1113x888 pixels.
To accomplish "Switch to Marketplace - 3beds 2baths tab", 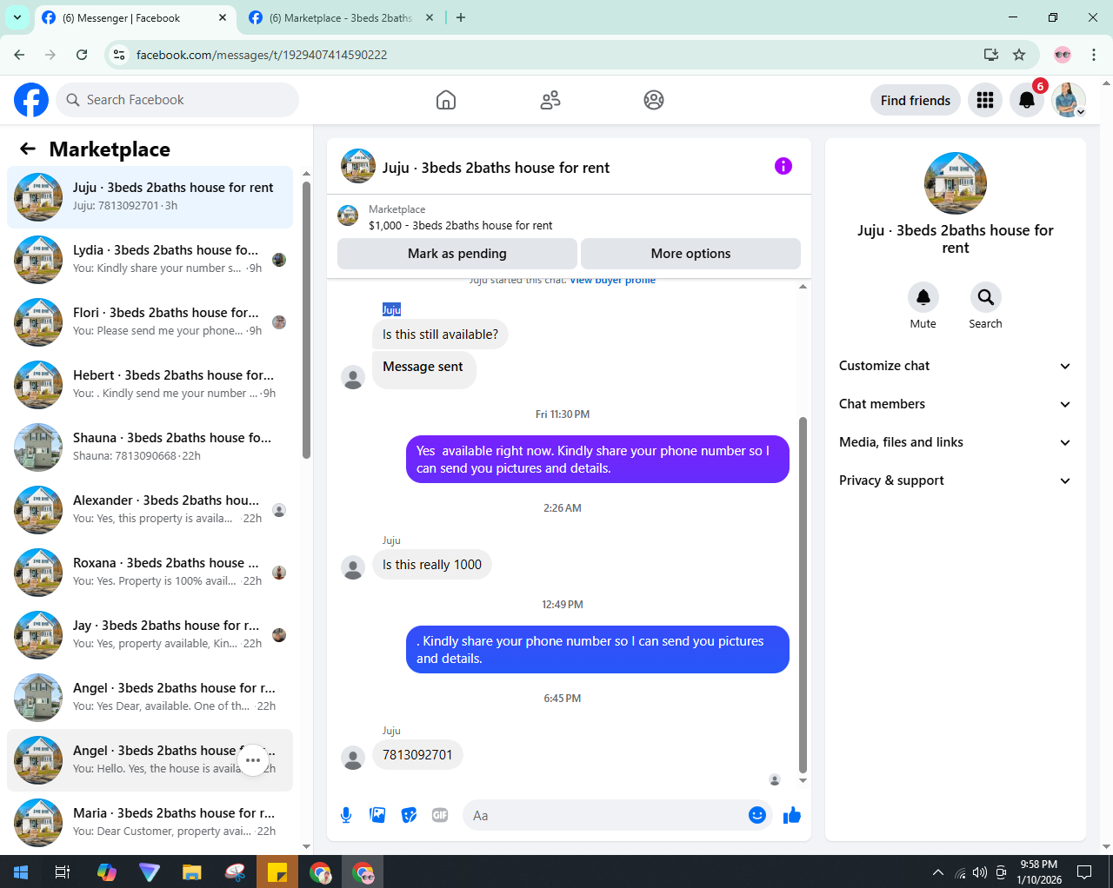I will (341, 17).
